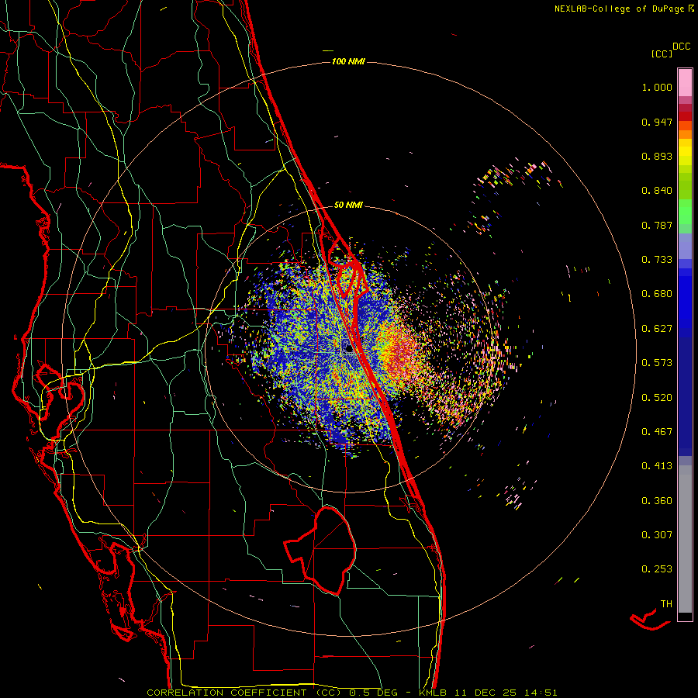Click the 100 NMI range ring label
698x698 pixels.
coord(348,61)
